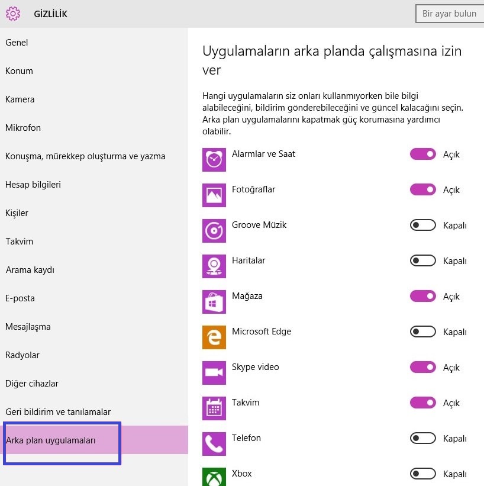Open the Konum privacy section
This screenshot has height=486, width=484.
(x=19, y=70)
